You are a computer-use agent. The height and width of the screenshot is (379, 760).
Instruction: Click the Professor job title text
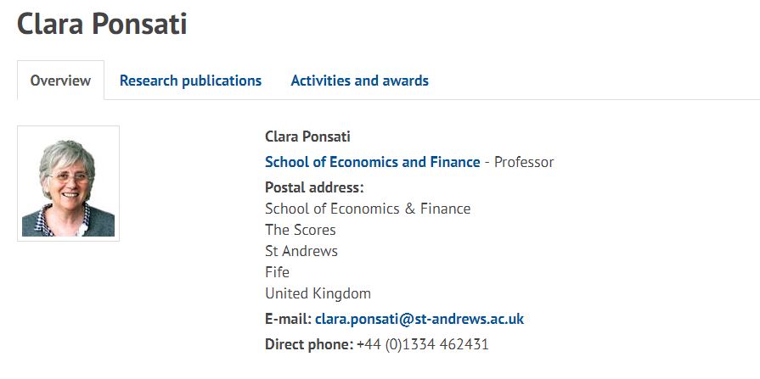pyautogui.click(x=523, y=162)
